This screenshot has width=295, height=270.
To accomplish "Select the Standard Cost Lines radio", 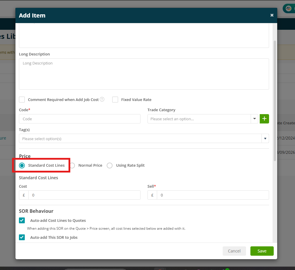I will (x=22, y=166).
